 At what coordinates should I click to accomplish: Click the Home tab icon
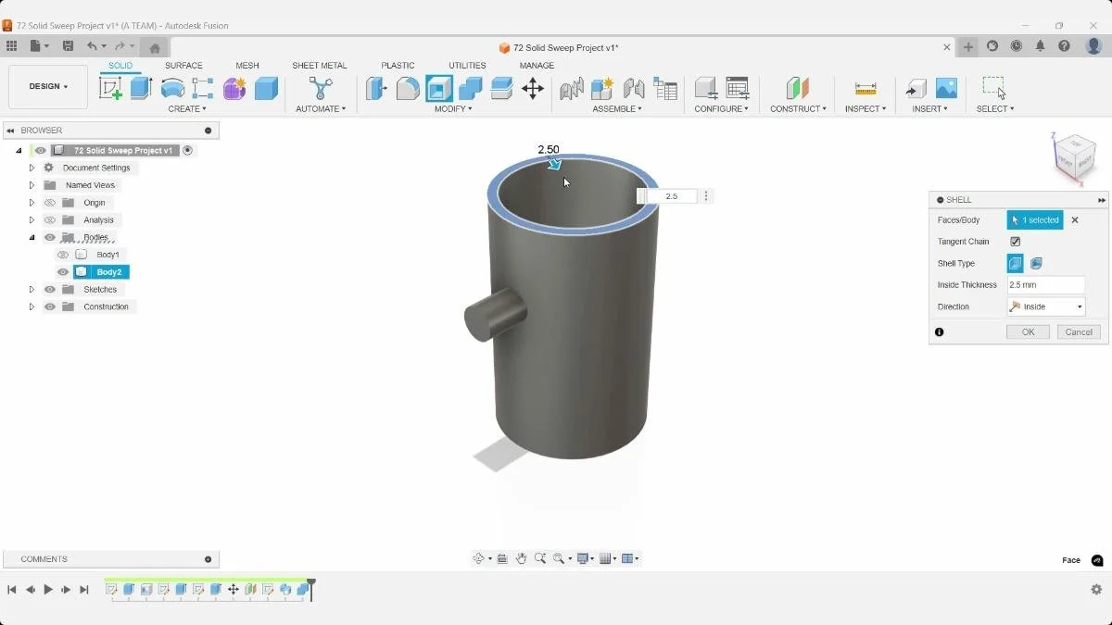click(x=155, y=47)
